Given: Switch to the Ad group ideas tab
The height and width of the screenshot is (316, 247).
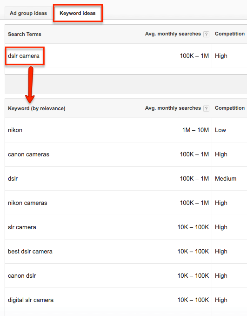Looking at the screenshot, I should (28, 13).
